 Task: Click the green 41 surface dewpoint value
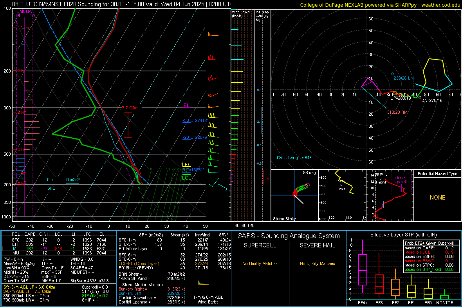tap(140, 188)
